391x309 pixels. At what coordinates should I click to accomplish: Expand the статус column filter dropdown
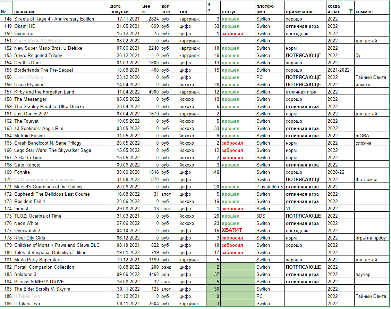pyautogui.click(x=251, y=11)
